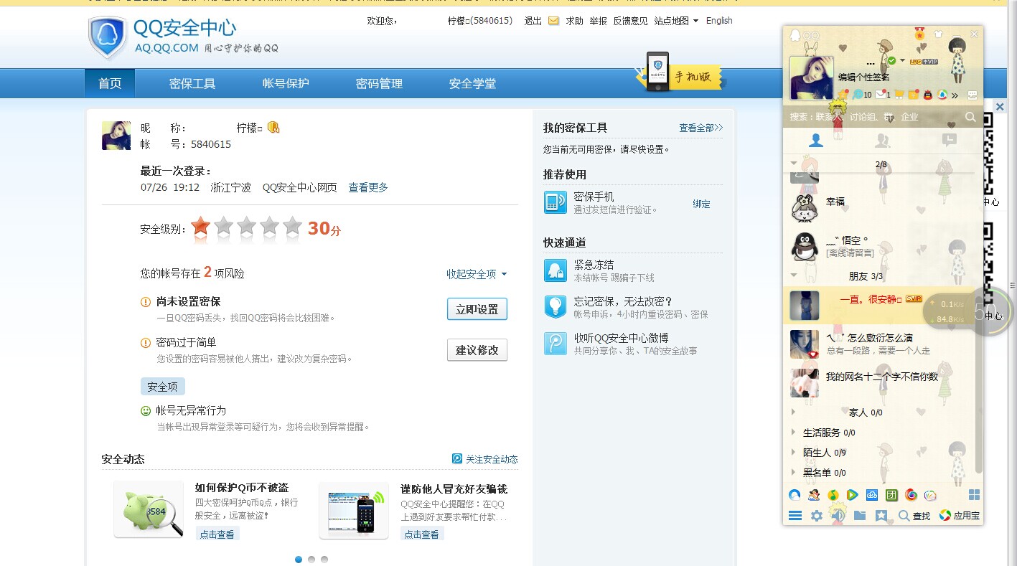The width and height of the screenshot is (1017, 566).
Task: Switch language to English
Action: click(719, 21)
